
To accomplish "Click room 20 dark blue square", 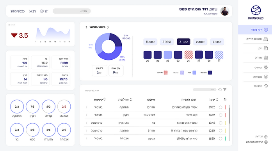I will coord(148,55).
